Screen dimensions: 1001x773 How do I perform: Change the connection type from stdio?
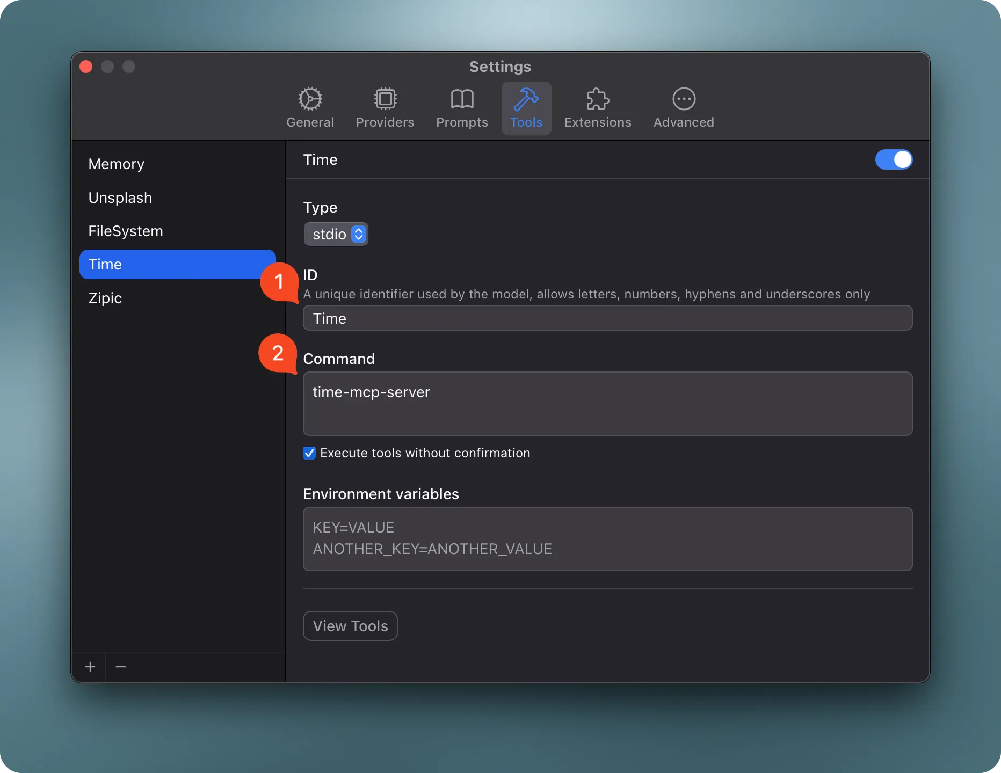coord(336,234)
